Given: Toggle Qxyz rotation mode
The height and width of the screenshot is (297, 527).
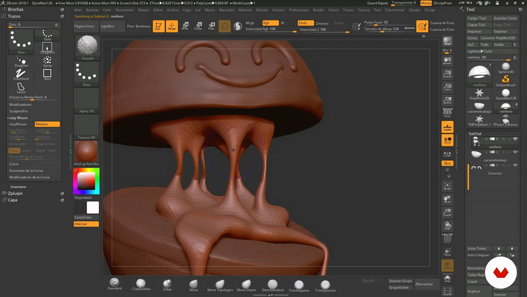Looking at the screenshot, I should [447, 163].
